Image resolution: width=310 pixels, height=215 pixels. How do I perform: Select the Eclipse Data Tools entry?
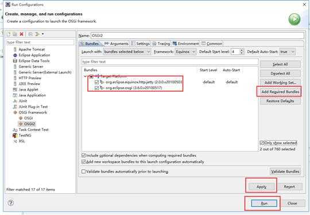32,61
